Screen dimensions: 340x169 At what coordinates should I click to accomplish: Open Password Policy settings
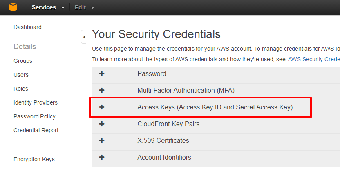pyautogui.click(x=34, y=116)
